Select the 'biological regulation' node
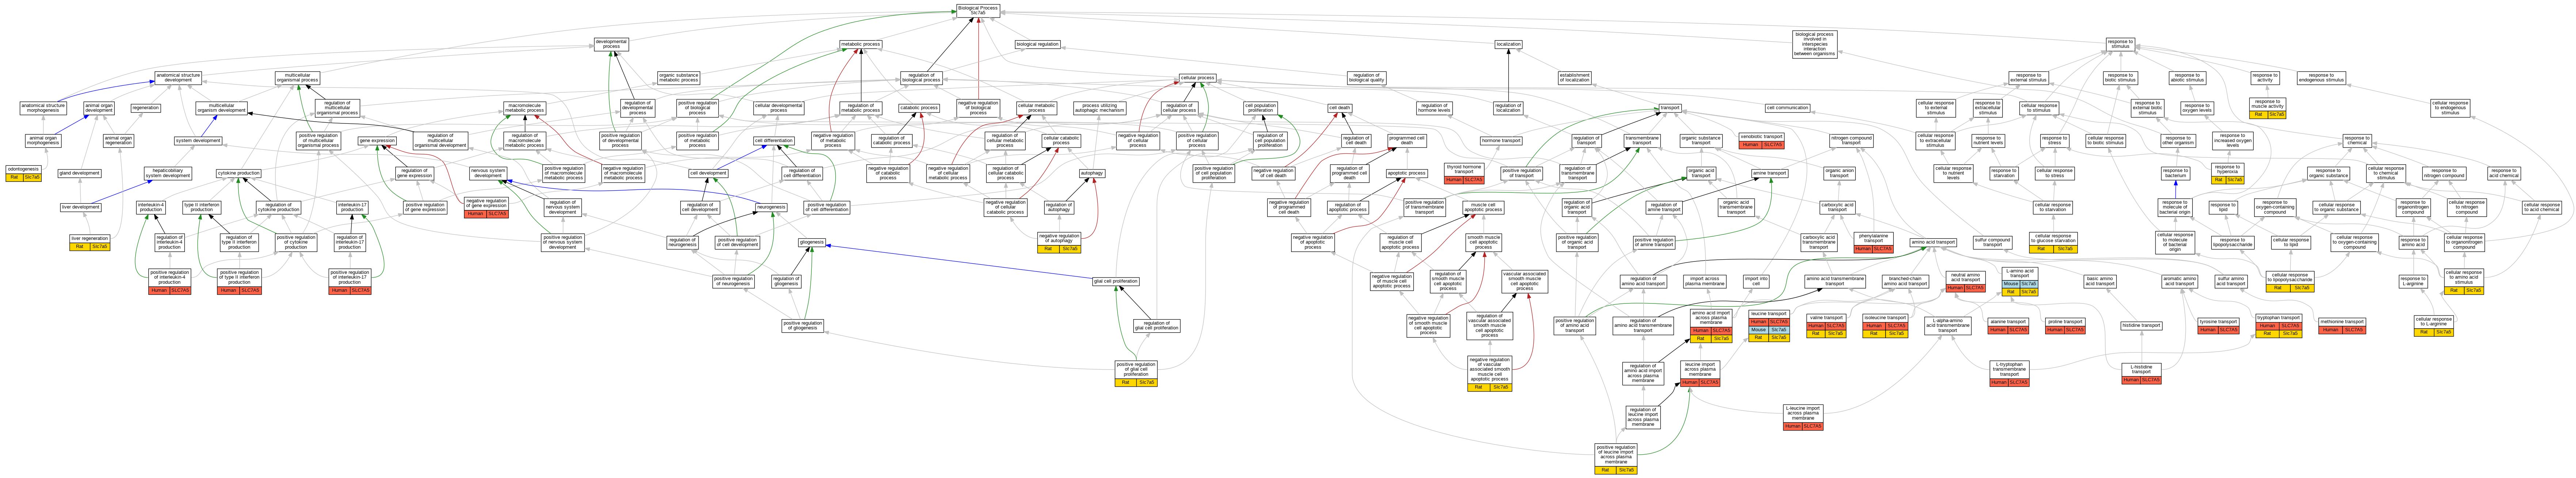Viewport: 2576px width, 478px height. coord(1037,44)
